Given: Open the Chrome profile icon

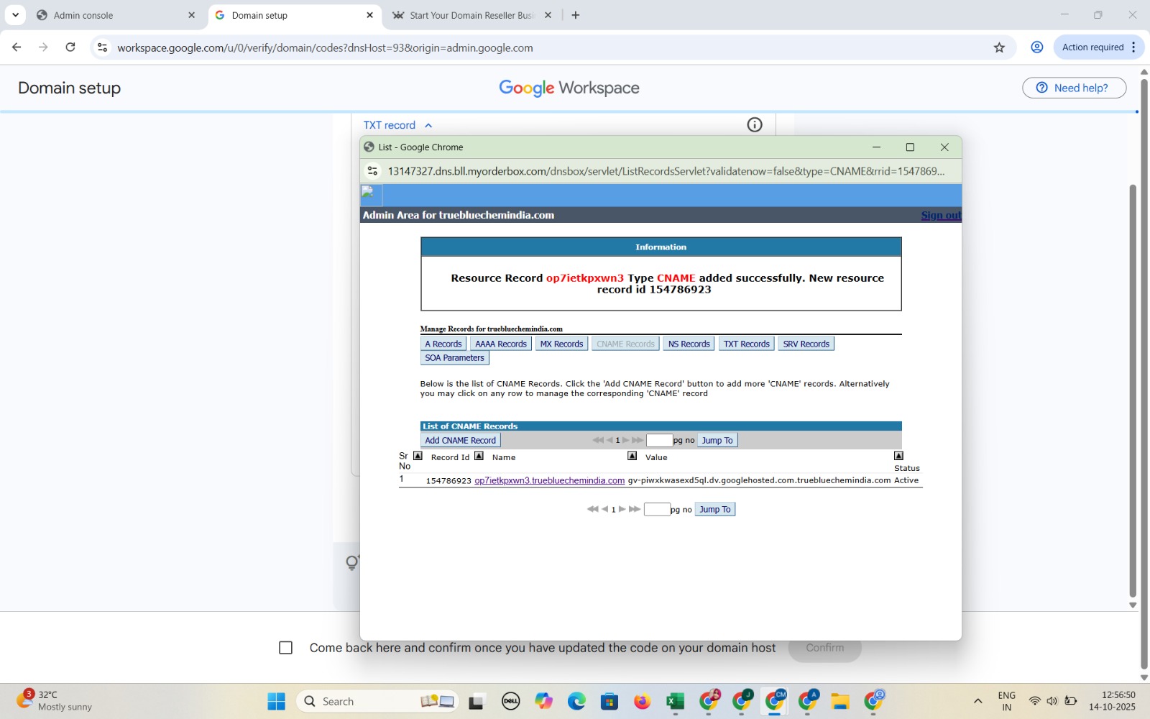Looking at the screenshot, I should 1036,47.
